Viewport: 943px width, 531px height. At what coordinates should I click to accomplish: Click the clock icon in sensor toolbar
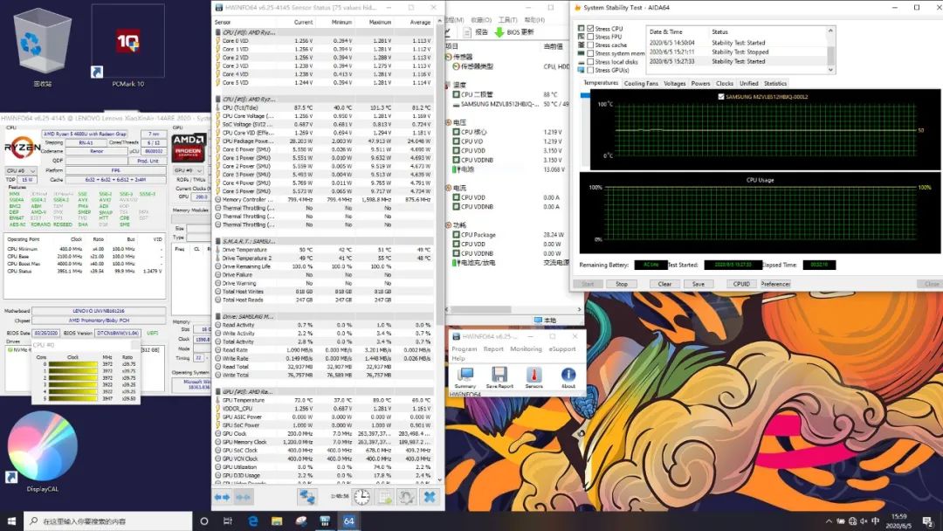361,496
